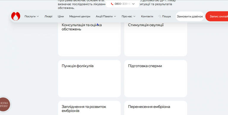Image resolution: width=228 pixels, height=115 pixels.
Task: Go to the Контакти page
Action: (147, 16)
